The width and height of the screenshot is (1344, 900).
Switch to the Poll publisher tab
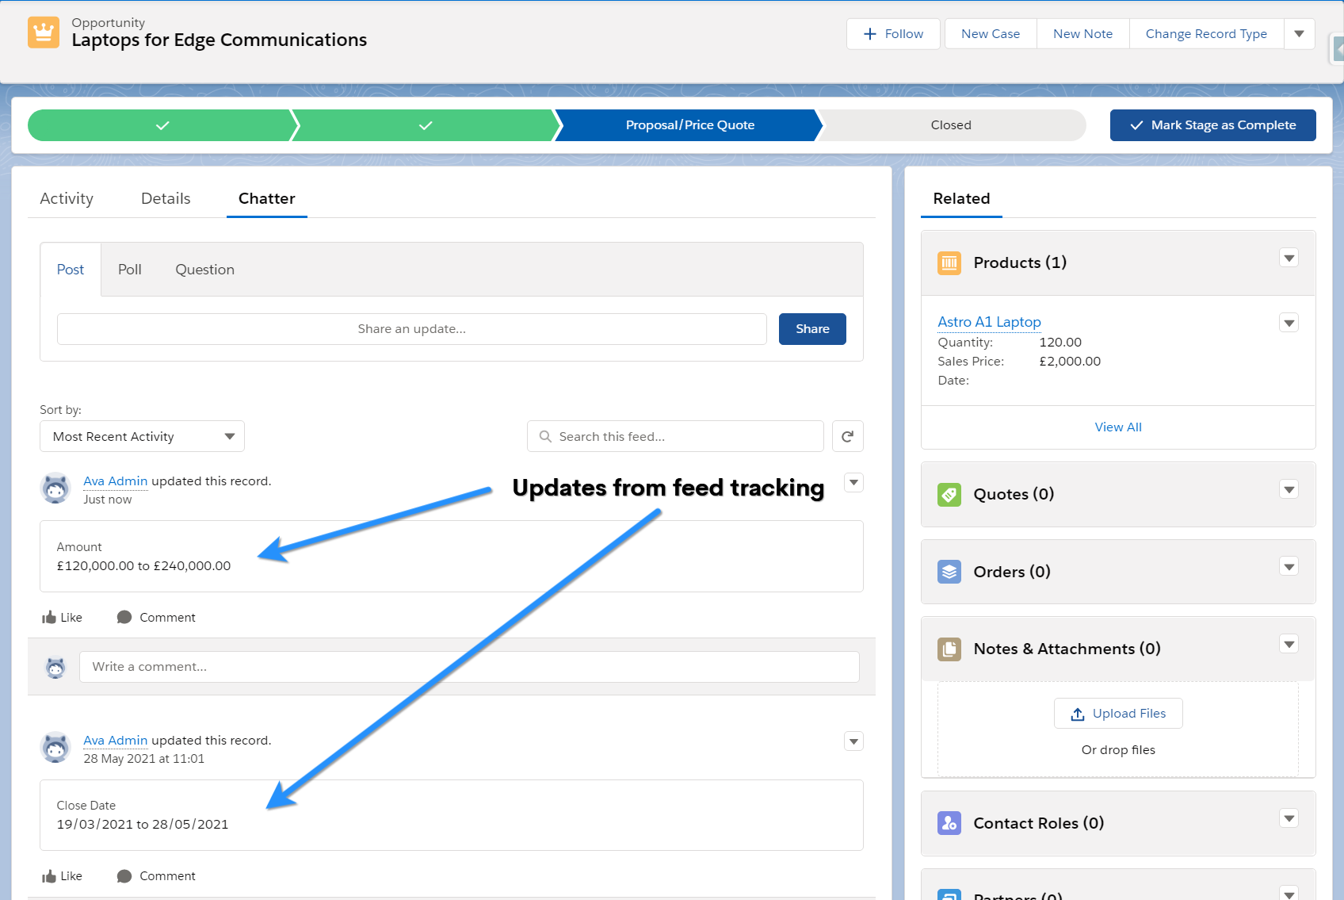click(130, 270)
